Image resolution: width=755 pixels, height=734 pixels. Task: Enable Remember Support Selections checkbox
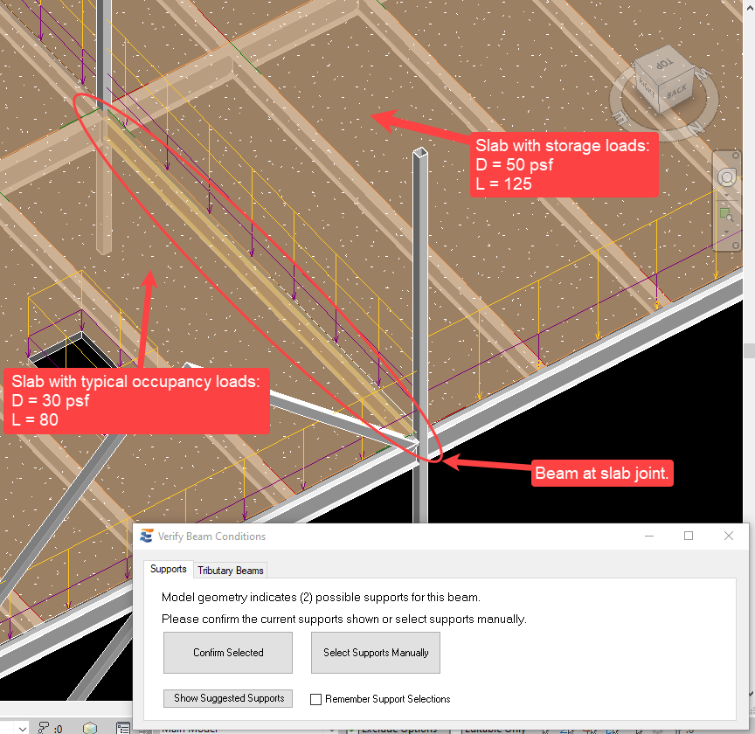click(x=317, y=699)
